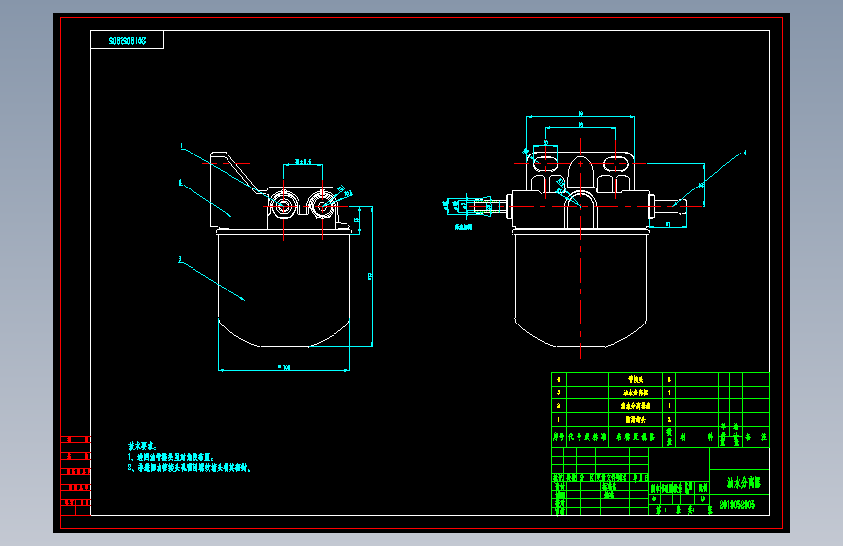The width and height of the screenshot is (843, 546).
Task: Select balloon number 4 leader label in the right view
Action: pos(745,153)
